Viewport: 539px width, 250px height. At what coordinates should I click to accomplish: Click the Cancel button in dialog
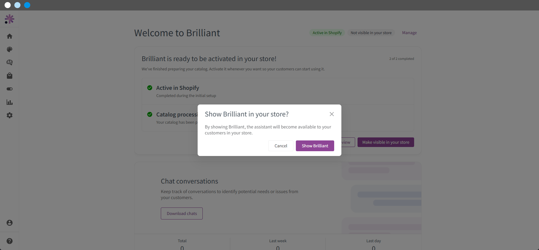point(281,146)
